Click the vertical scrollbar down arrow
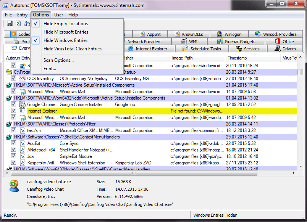 (301, 167)
